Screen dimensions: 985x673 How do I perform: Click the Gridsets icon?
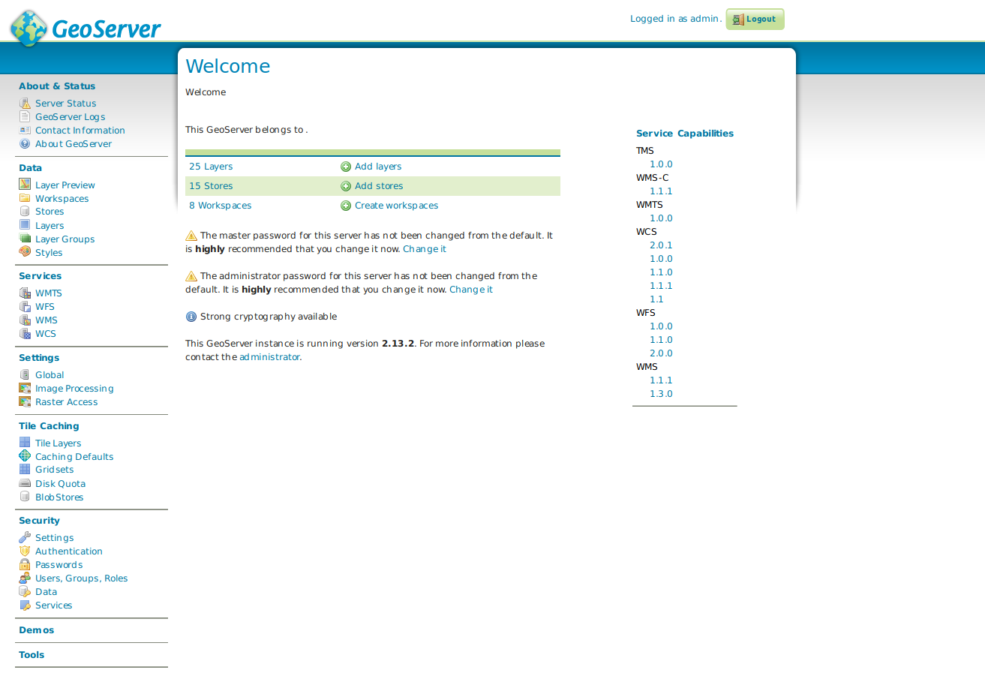pyautogui.click(x=25, y=470)
